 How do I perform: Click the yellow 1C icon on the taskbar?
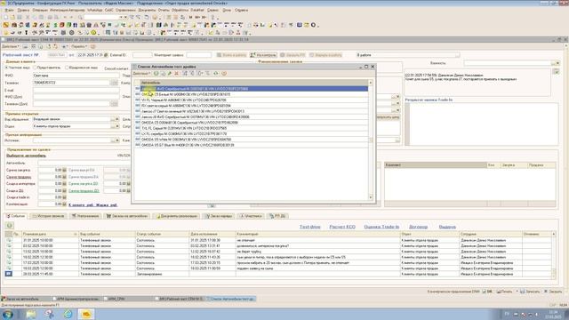pyautogui.click(x=86, y=314)
